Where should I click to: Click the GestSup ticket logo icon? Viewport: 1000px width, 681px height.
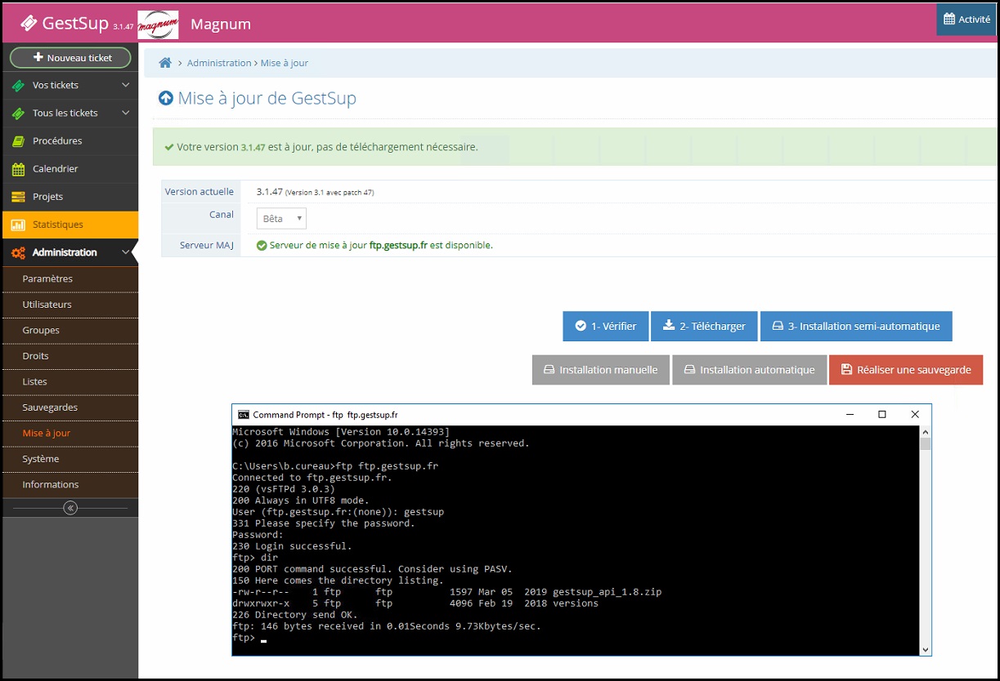pyautogui.click(x=28, y=24)
